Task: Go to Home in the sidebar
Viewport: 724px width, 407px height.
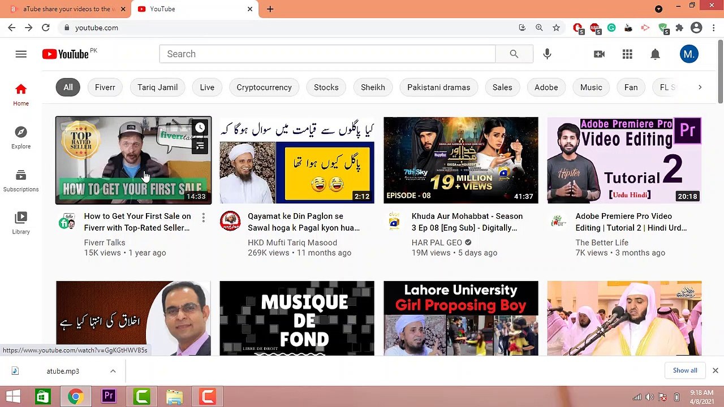Action: pos(21,95)
